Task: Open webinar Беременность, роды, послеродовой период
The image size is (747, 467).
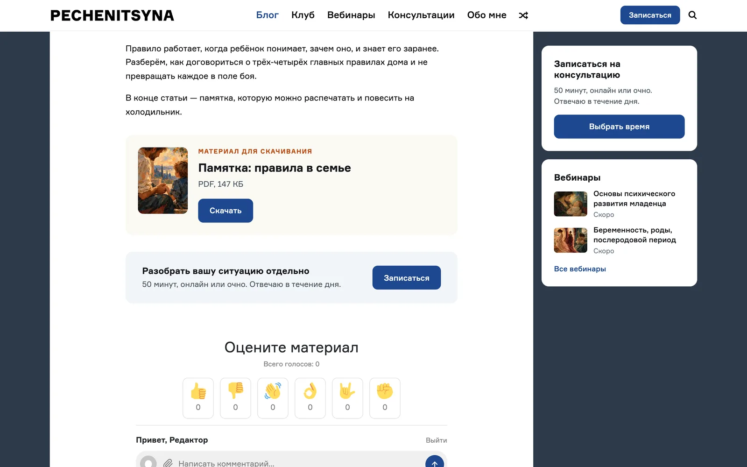Action: [634, 235]
